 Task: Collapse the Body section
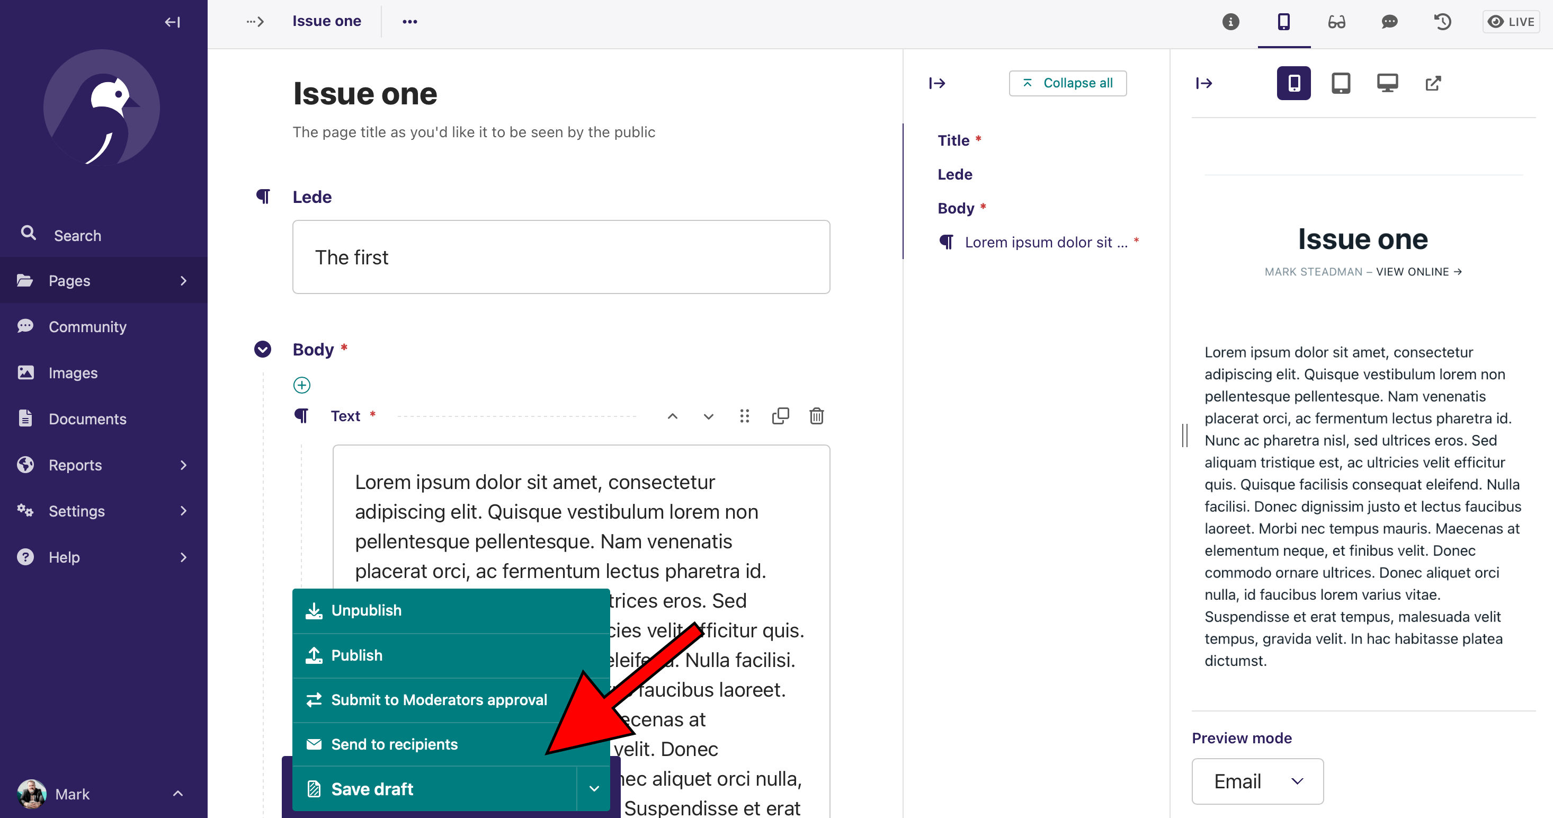(x=262, y=349)
